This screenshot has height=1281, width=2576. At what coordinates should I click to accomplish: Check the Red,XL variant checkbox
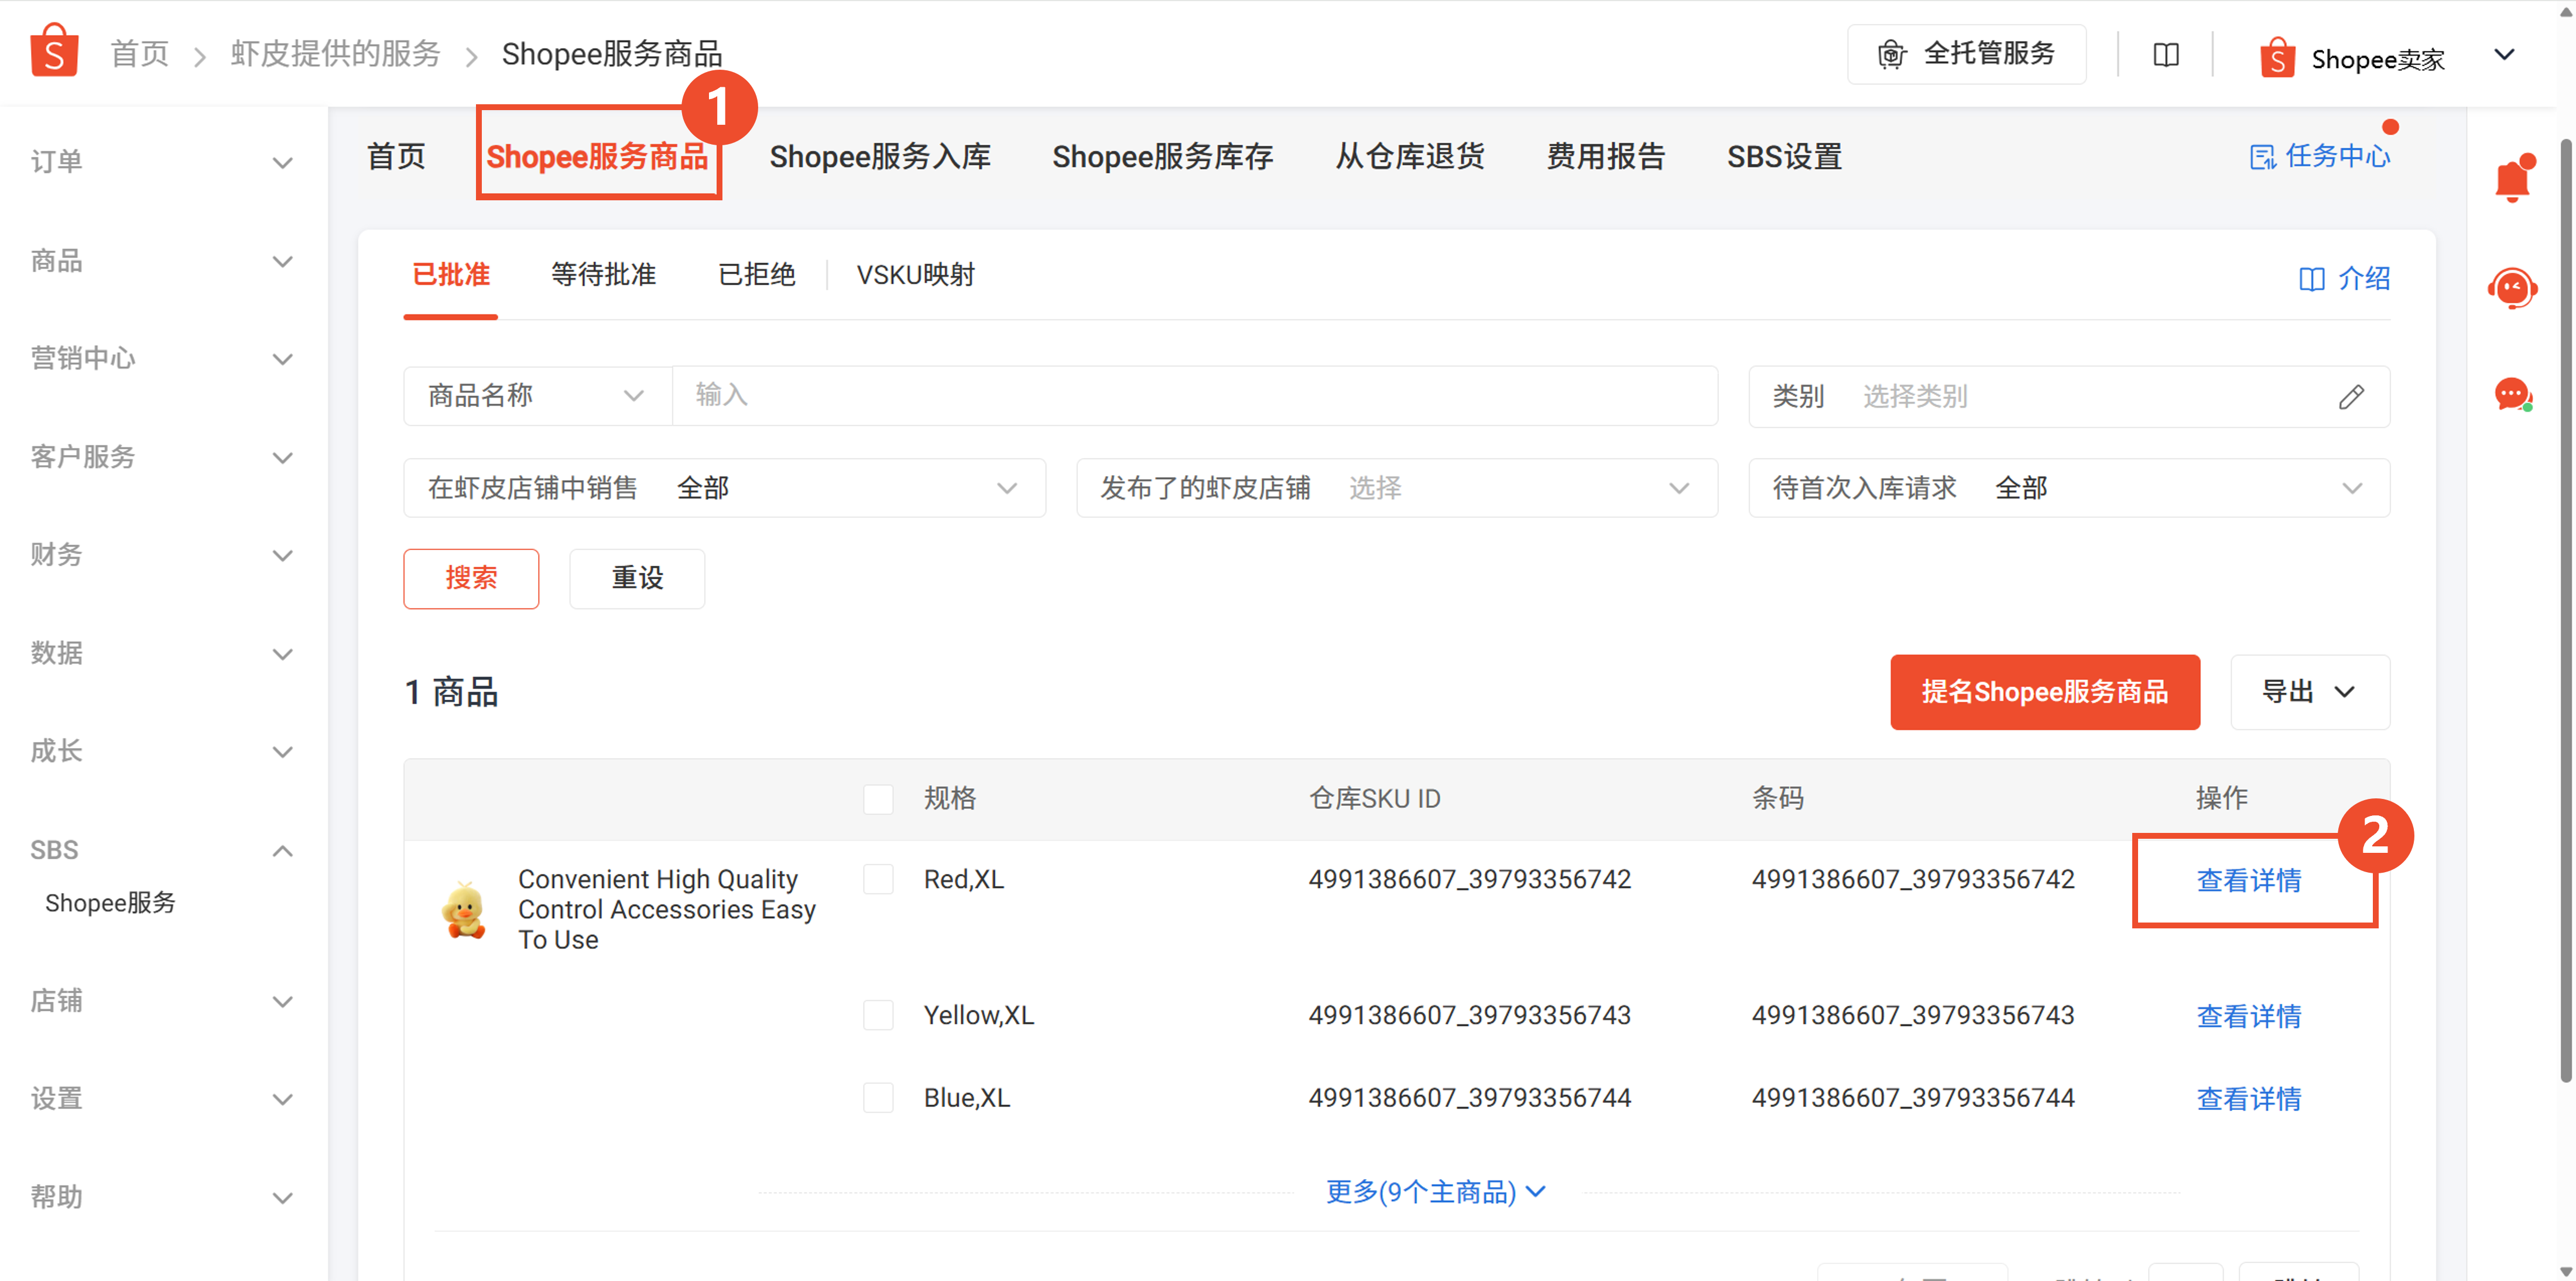click(x=877, y=879)
